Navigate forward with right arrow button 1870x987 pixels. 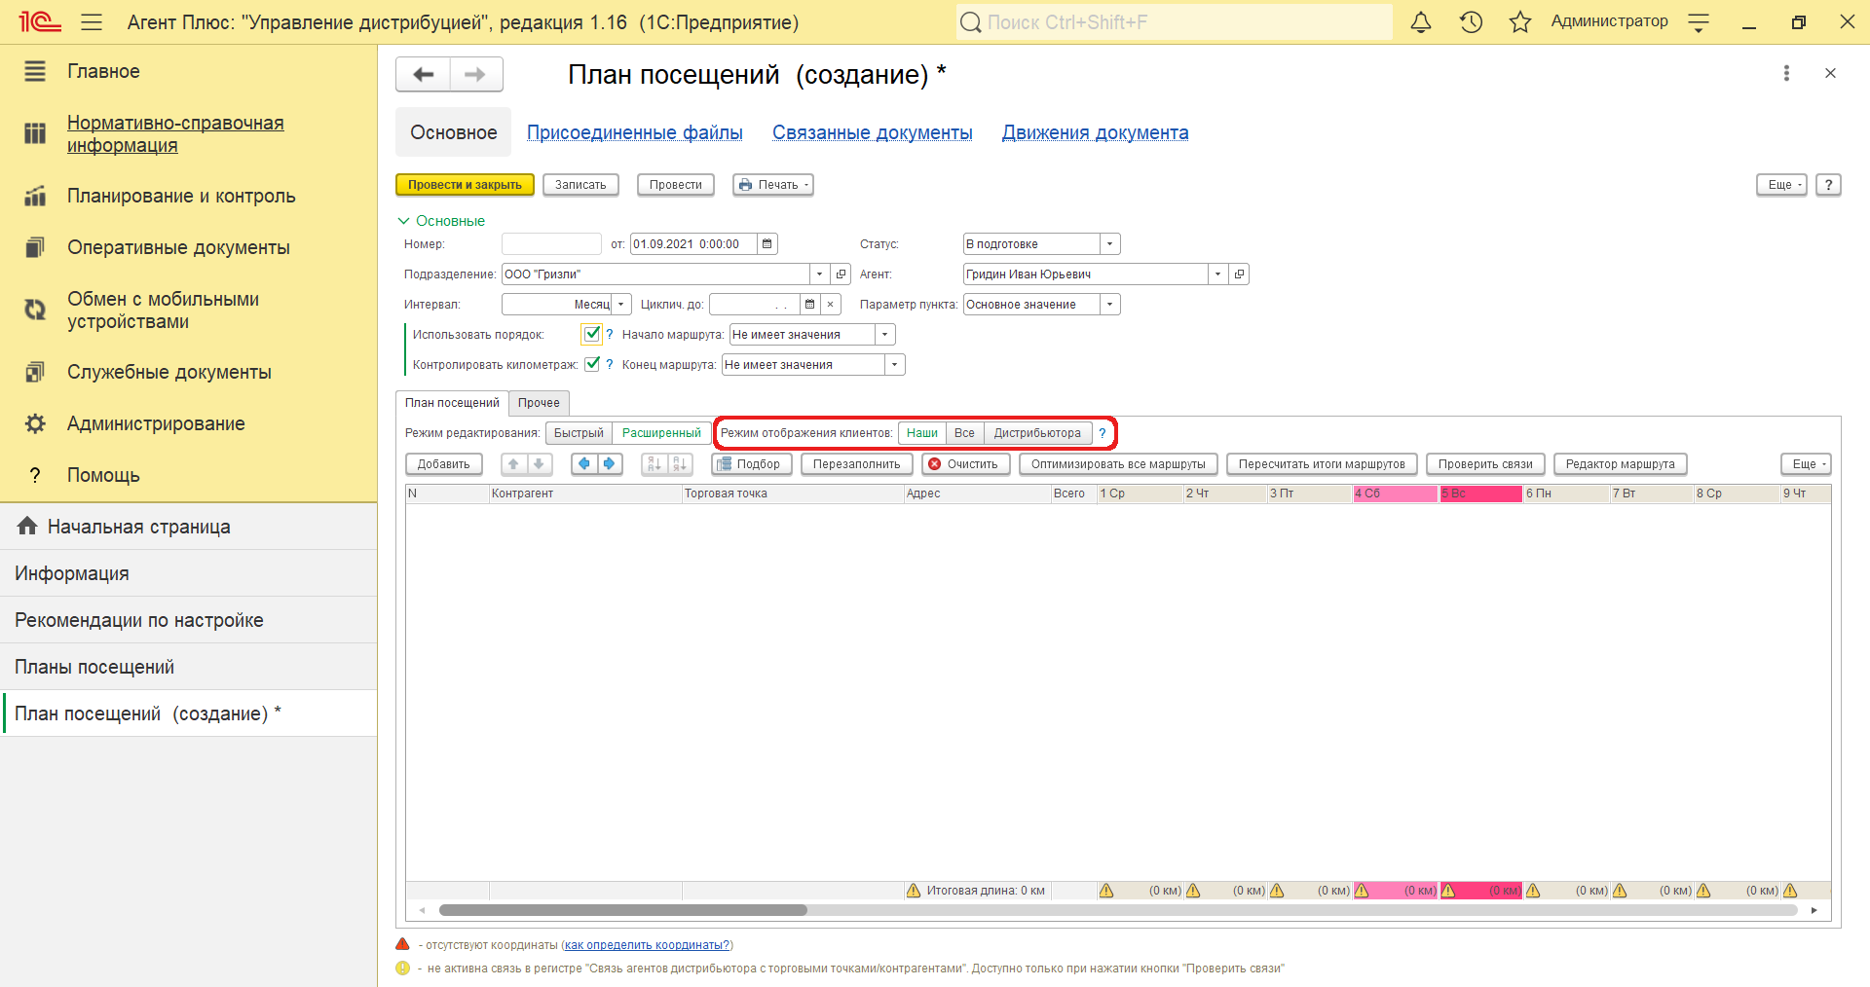475,74
